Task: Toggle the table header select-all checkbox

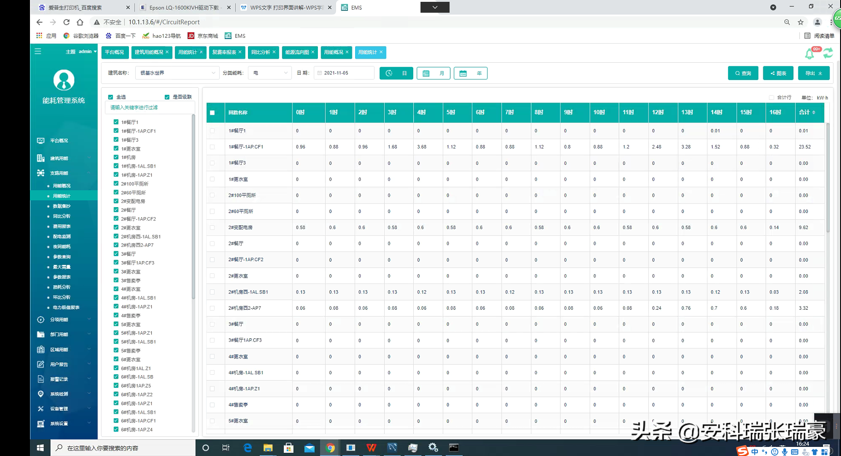Action: (212, 113)
